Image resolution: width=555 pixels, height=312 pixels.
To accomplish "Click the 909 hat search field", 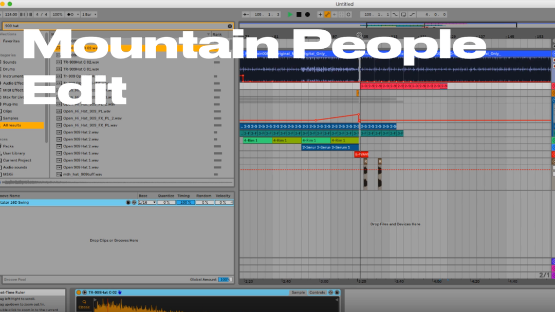I will coord(113,26).
